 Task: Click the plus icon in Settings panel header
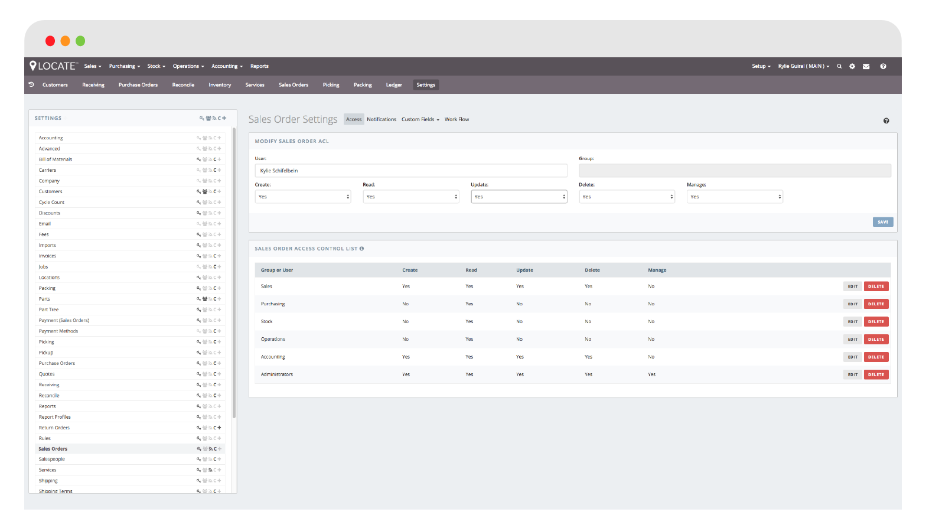pos(224,118)
